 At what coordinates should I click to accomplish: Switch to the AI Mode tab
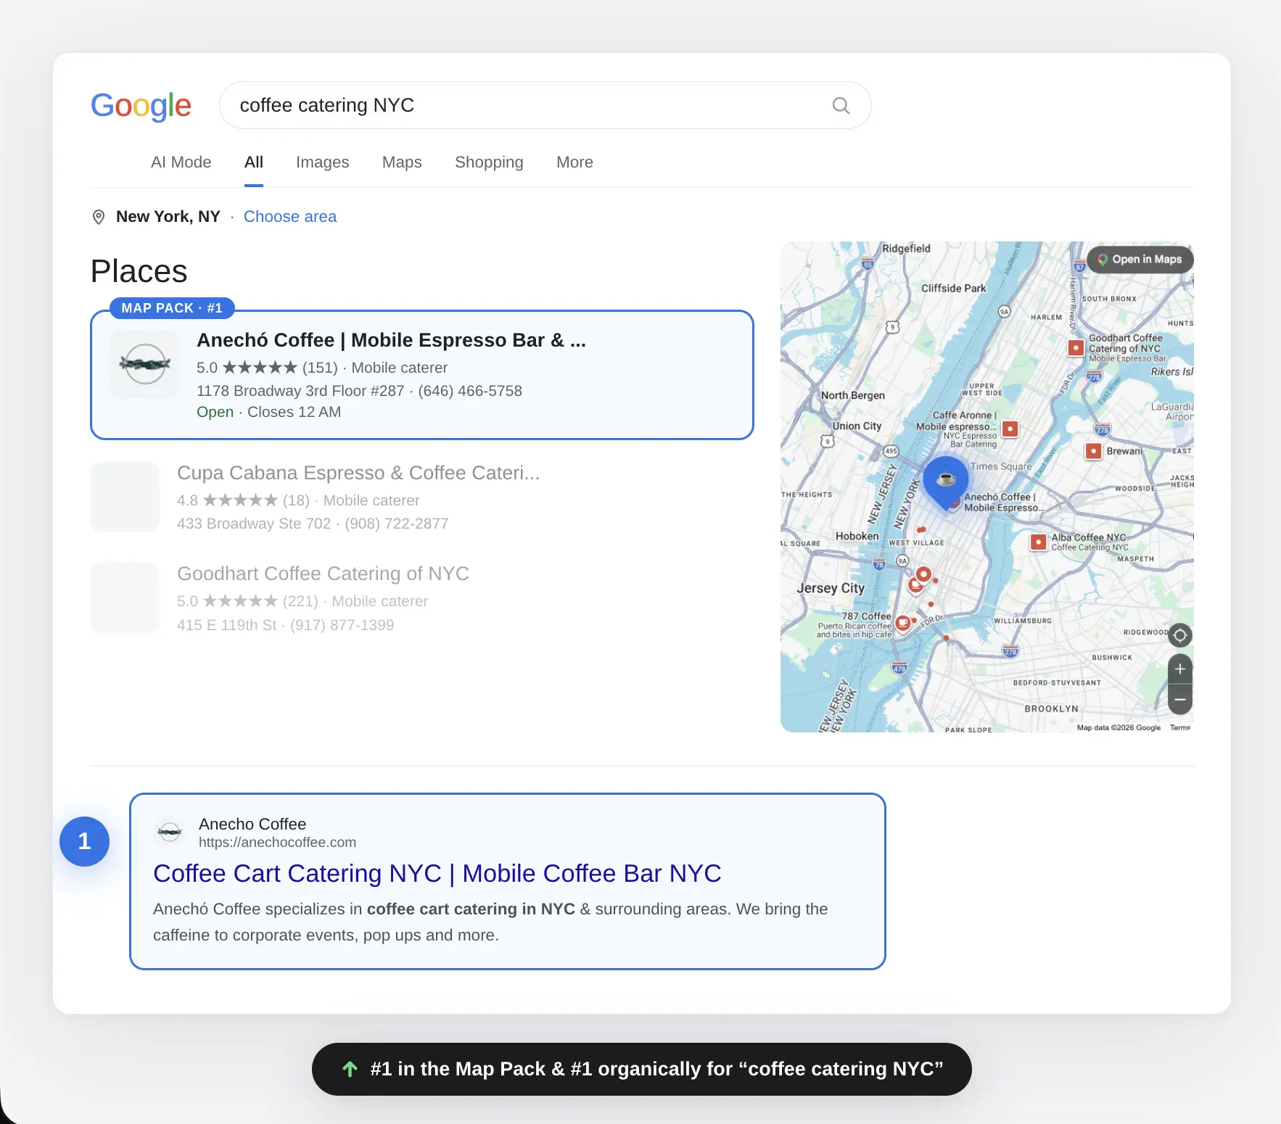[x=181, y=162]
